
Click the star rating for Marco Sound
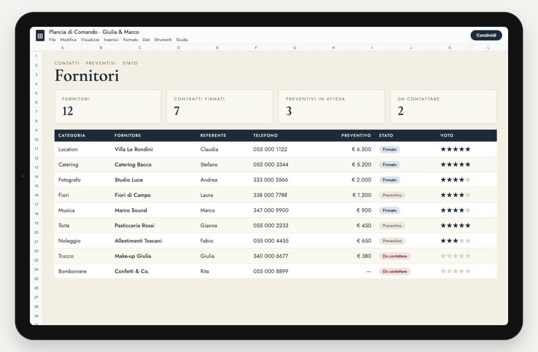(x=456, y=210)
